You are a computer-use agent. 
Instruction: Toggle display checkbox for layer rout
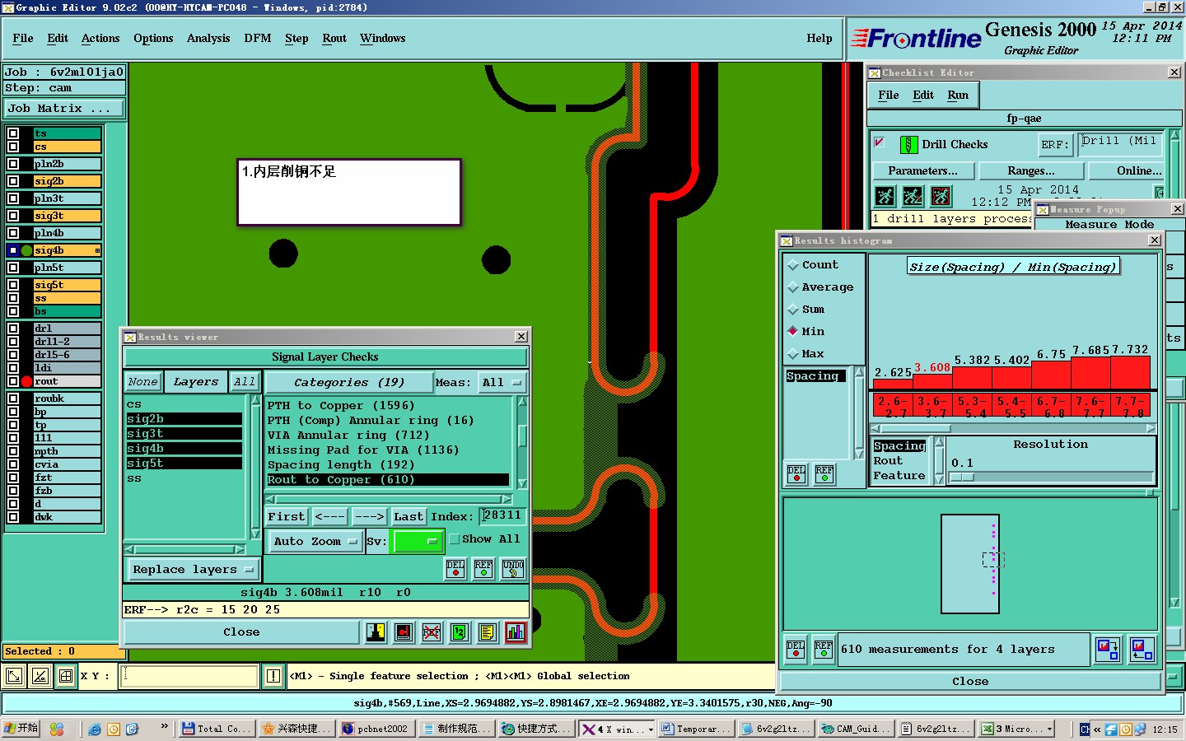pyautogui.click(x=13, y=381)
